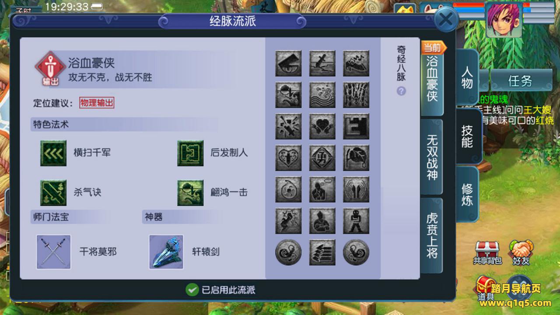Click the 勇 meridian node icon
The width and height of the screenshot is (560, 315).
click(322, 158)
